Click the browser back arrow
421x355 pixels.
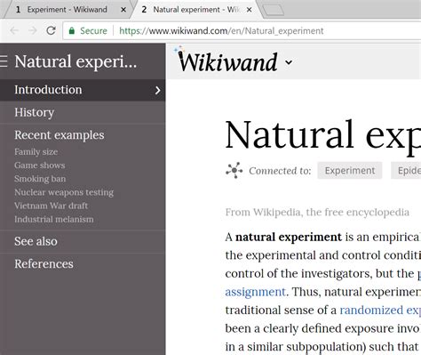(14, 30)
